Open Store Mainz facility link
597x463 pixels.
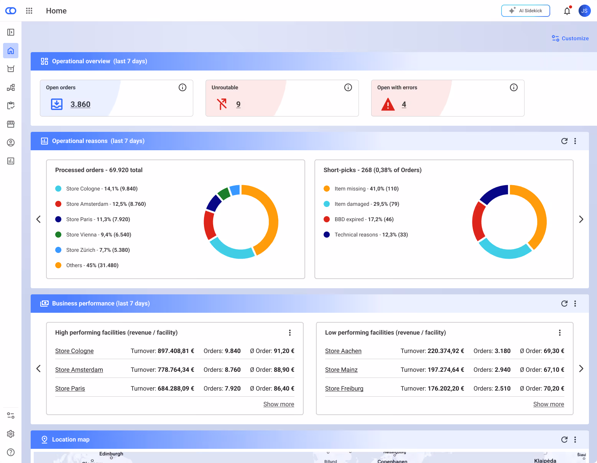(x=341, y=370)
